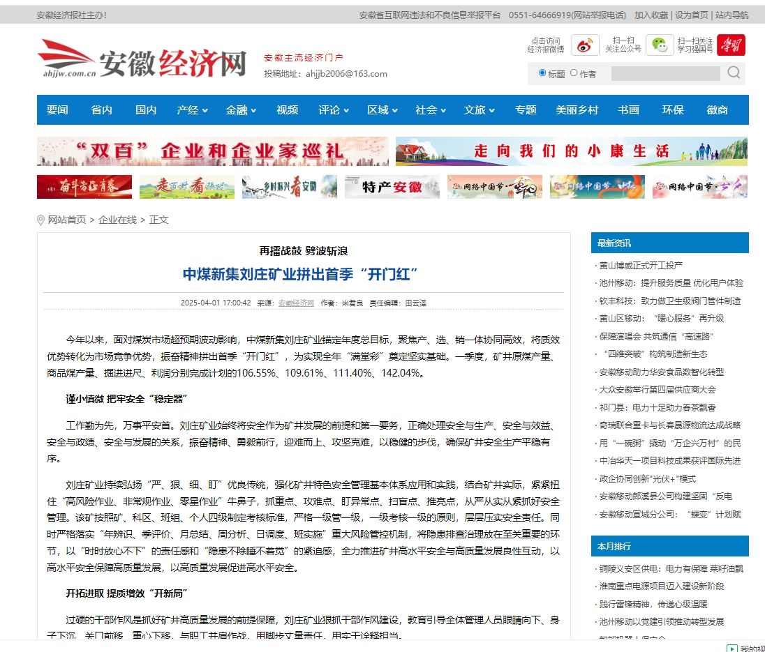Viewport: 765px width, 652px height.
Task: Open the 书画 navigation item
Action: coord(628,110)
